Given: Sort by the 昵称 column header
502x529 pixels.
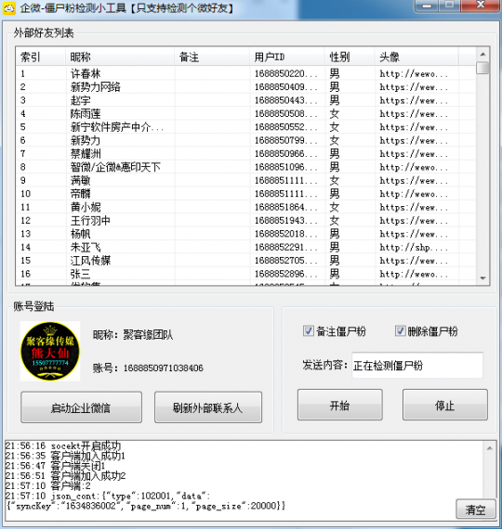Looking at the screenshot, I should tap(120, 57).
